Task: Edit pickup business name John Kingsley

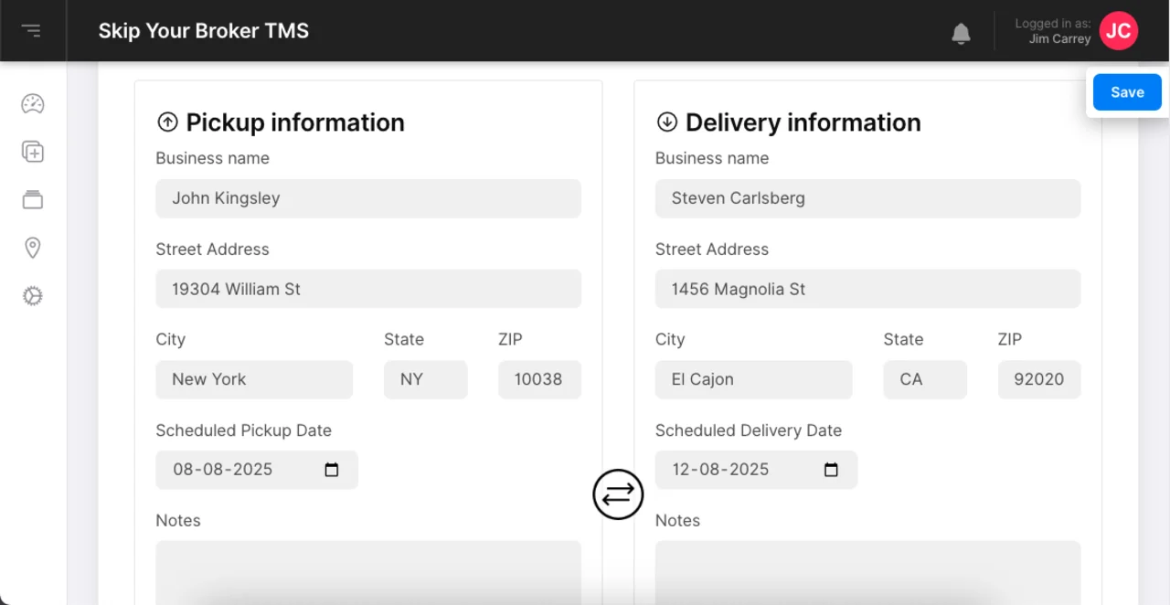Action: point(367,198)
